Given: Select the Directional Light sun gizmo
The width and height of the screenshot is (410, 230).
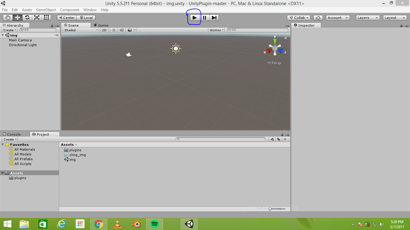Looking at the screenshot, I should [x=176, y=49].
